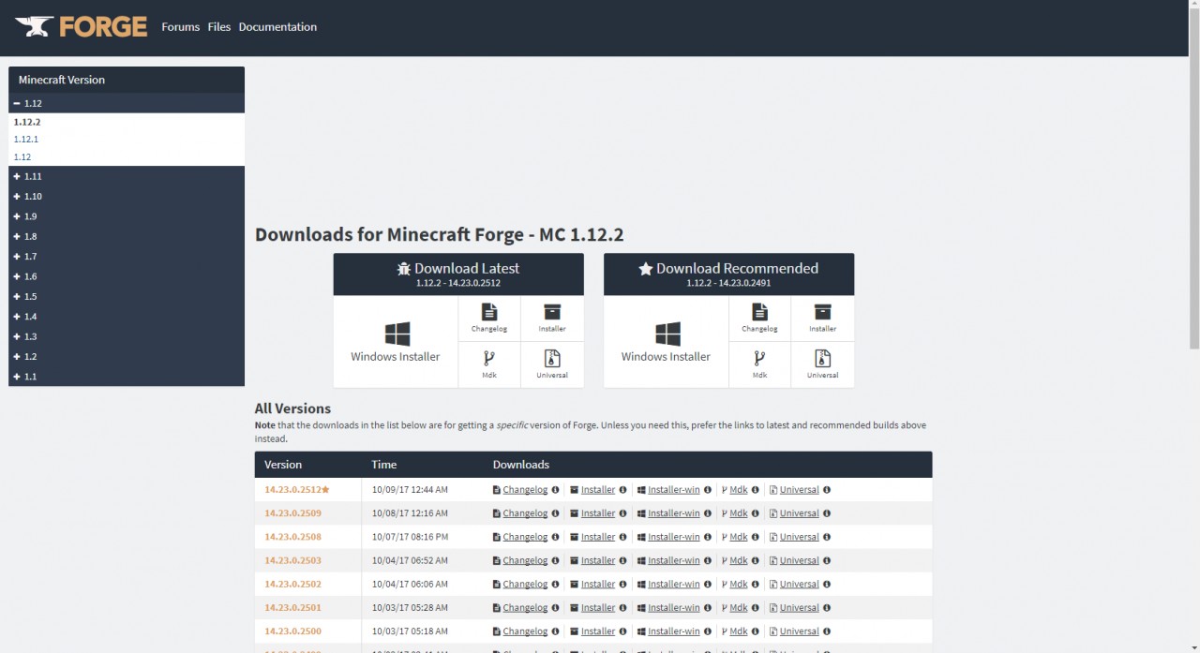Click Mdk link for 14.23.0.2502
Image resolution: width=1200 pixels, height=653 pixels.
[x=739, y=584]
